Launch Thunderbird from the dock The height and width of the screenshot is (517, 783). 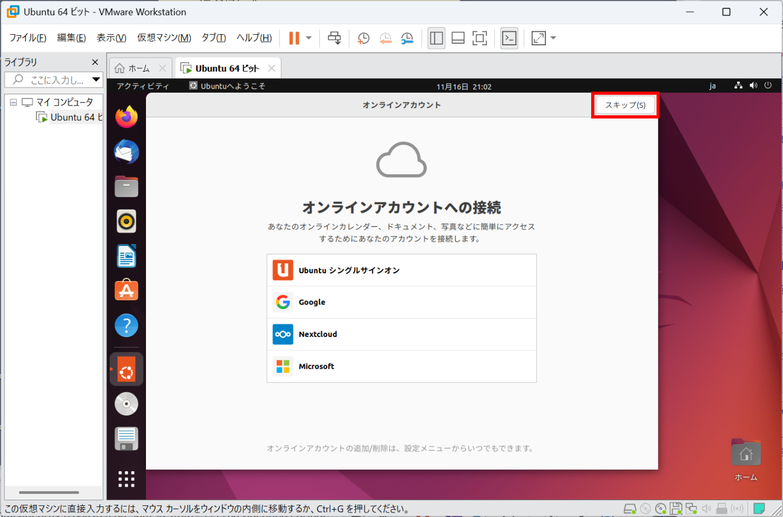click(126, 151)
